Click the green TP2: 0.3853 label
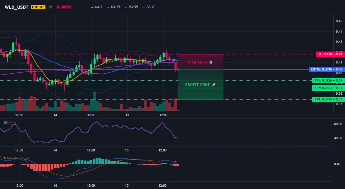This screenshot has width=345, height=189. click(323, 88)
